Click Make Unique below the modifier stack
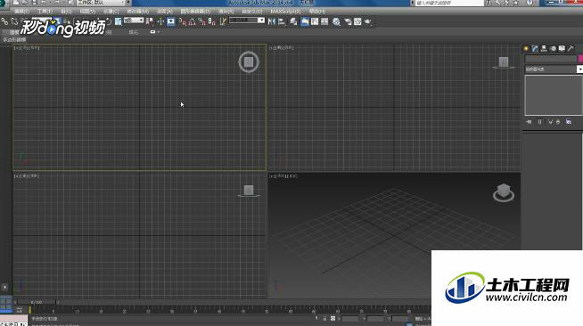 (x=550, y=122)
